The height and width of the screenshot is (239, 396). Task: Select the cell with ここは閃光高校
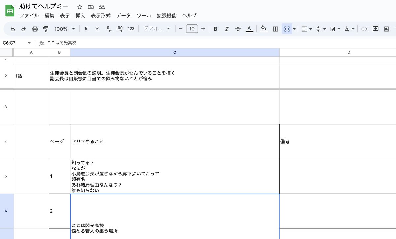[x=175, y=216]
